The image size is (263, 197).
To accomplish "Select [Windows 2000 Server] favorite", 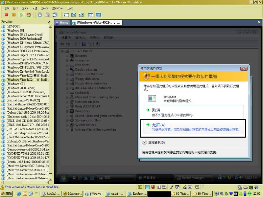I will 21,88.
